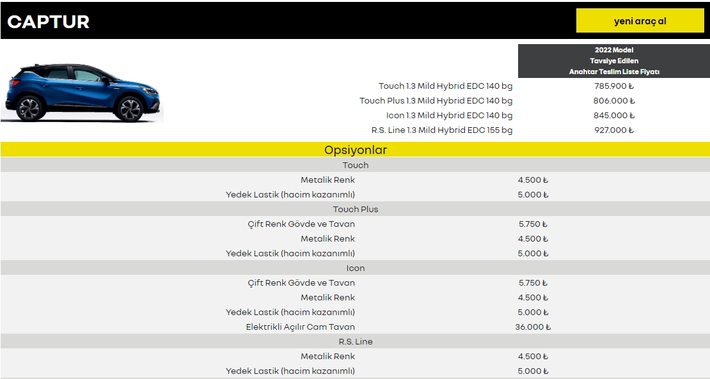This screenshot has height=379, width=710.
Task: Select Icon 1.3 Mild Hybrid EDC 140 bg
Action: pyautogui.click(x=449, y=116)
